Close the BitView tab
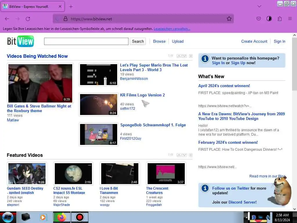This screenshot has height=223, width=297. pyautogui.click(x=60, y=6)
